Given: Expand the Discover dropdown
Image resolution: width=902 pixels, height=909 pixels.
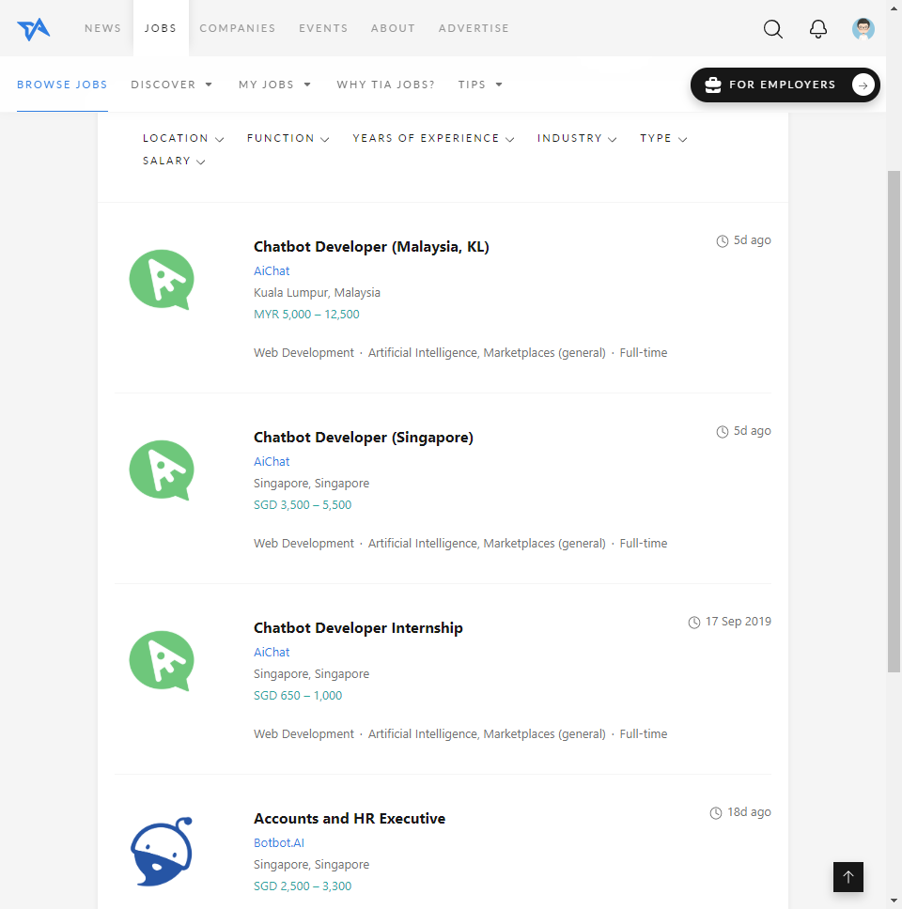Looking at the screenshot, I should pyautogui.click(x=172, y=85).
